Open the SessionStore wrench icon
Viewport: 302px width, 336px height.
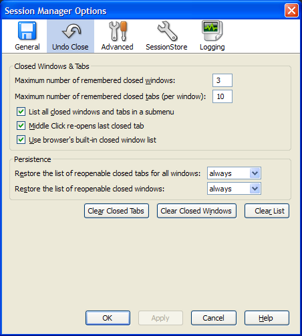[167, 31]
